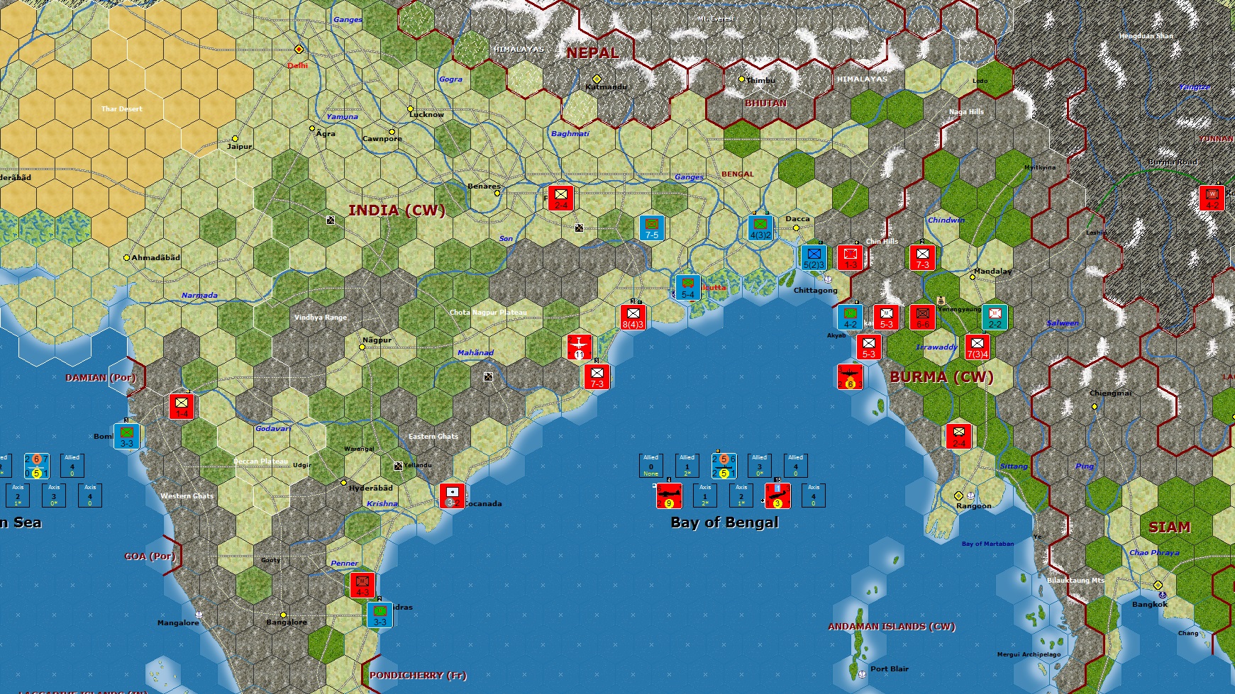Image resolution: width=1235 pixels, height=694 pixels.
Task: Click the port anchor icon at Mangalore
Action: pos(199,615)
